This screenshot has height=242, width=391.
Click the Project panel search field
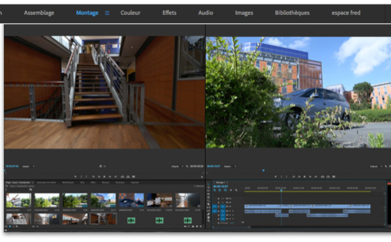click(17, 189)
